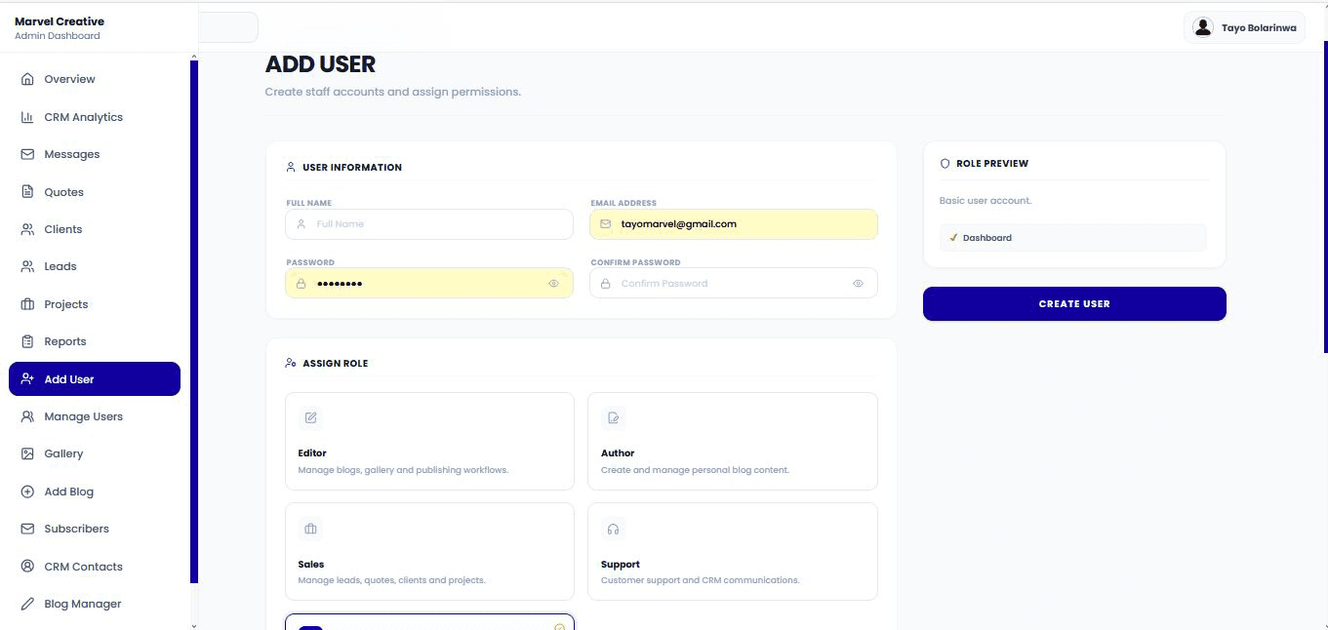Viewport: 1328px width, 630px height.
Task: Click the Add Blog plus-circle icon
Action: pos(27,492)
